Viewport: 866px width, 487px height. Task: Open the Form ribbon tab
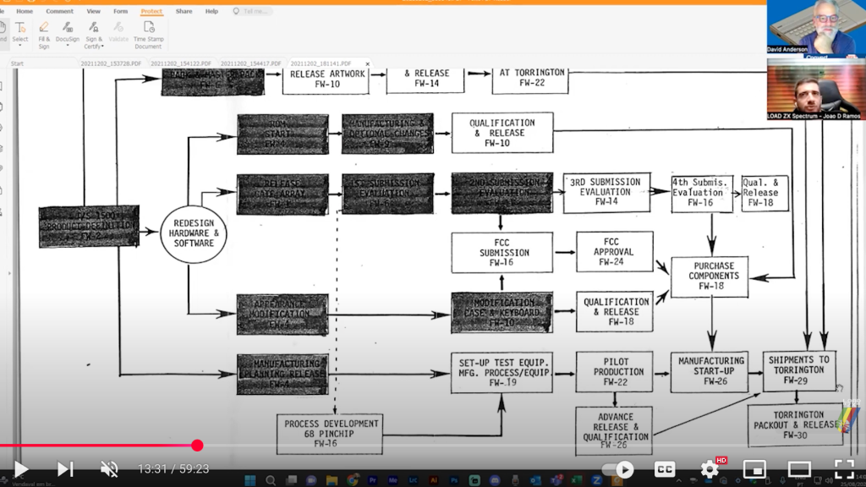(x=120, y=11)
